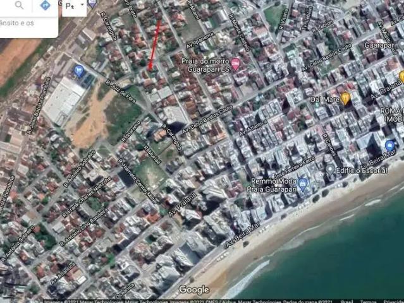This screenshot has height=303, width=404.
Task: Open the Pt language dropdown arrow
Action: point(82,4)
